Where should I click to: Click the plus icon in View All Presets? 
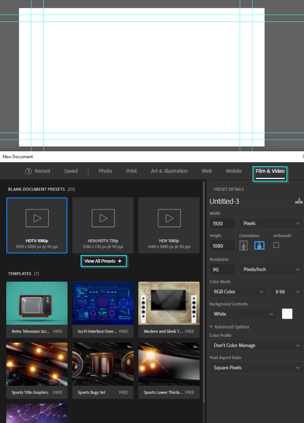(120, 261)
